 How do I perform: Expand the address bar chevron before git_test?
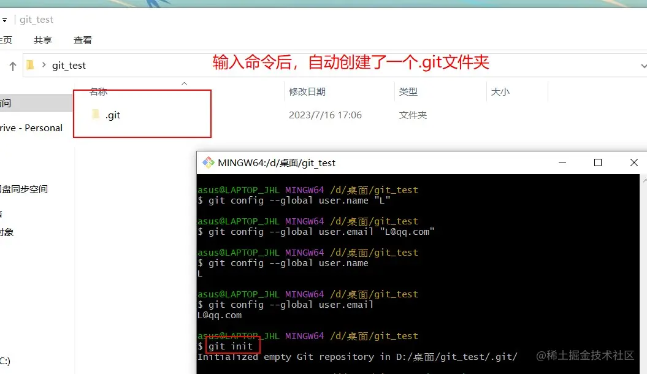click(44, 65)
